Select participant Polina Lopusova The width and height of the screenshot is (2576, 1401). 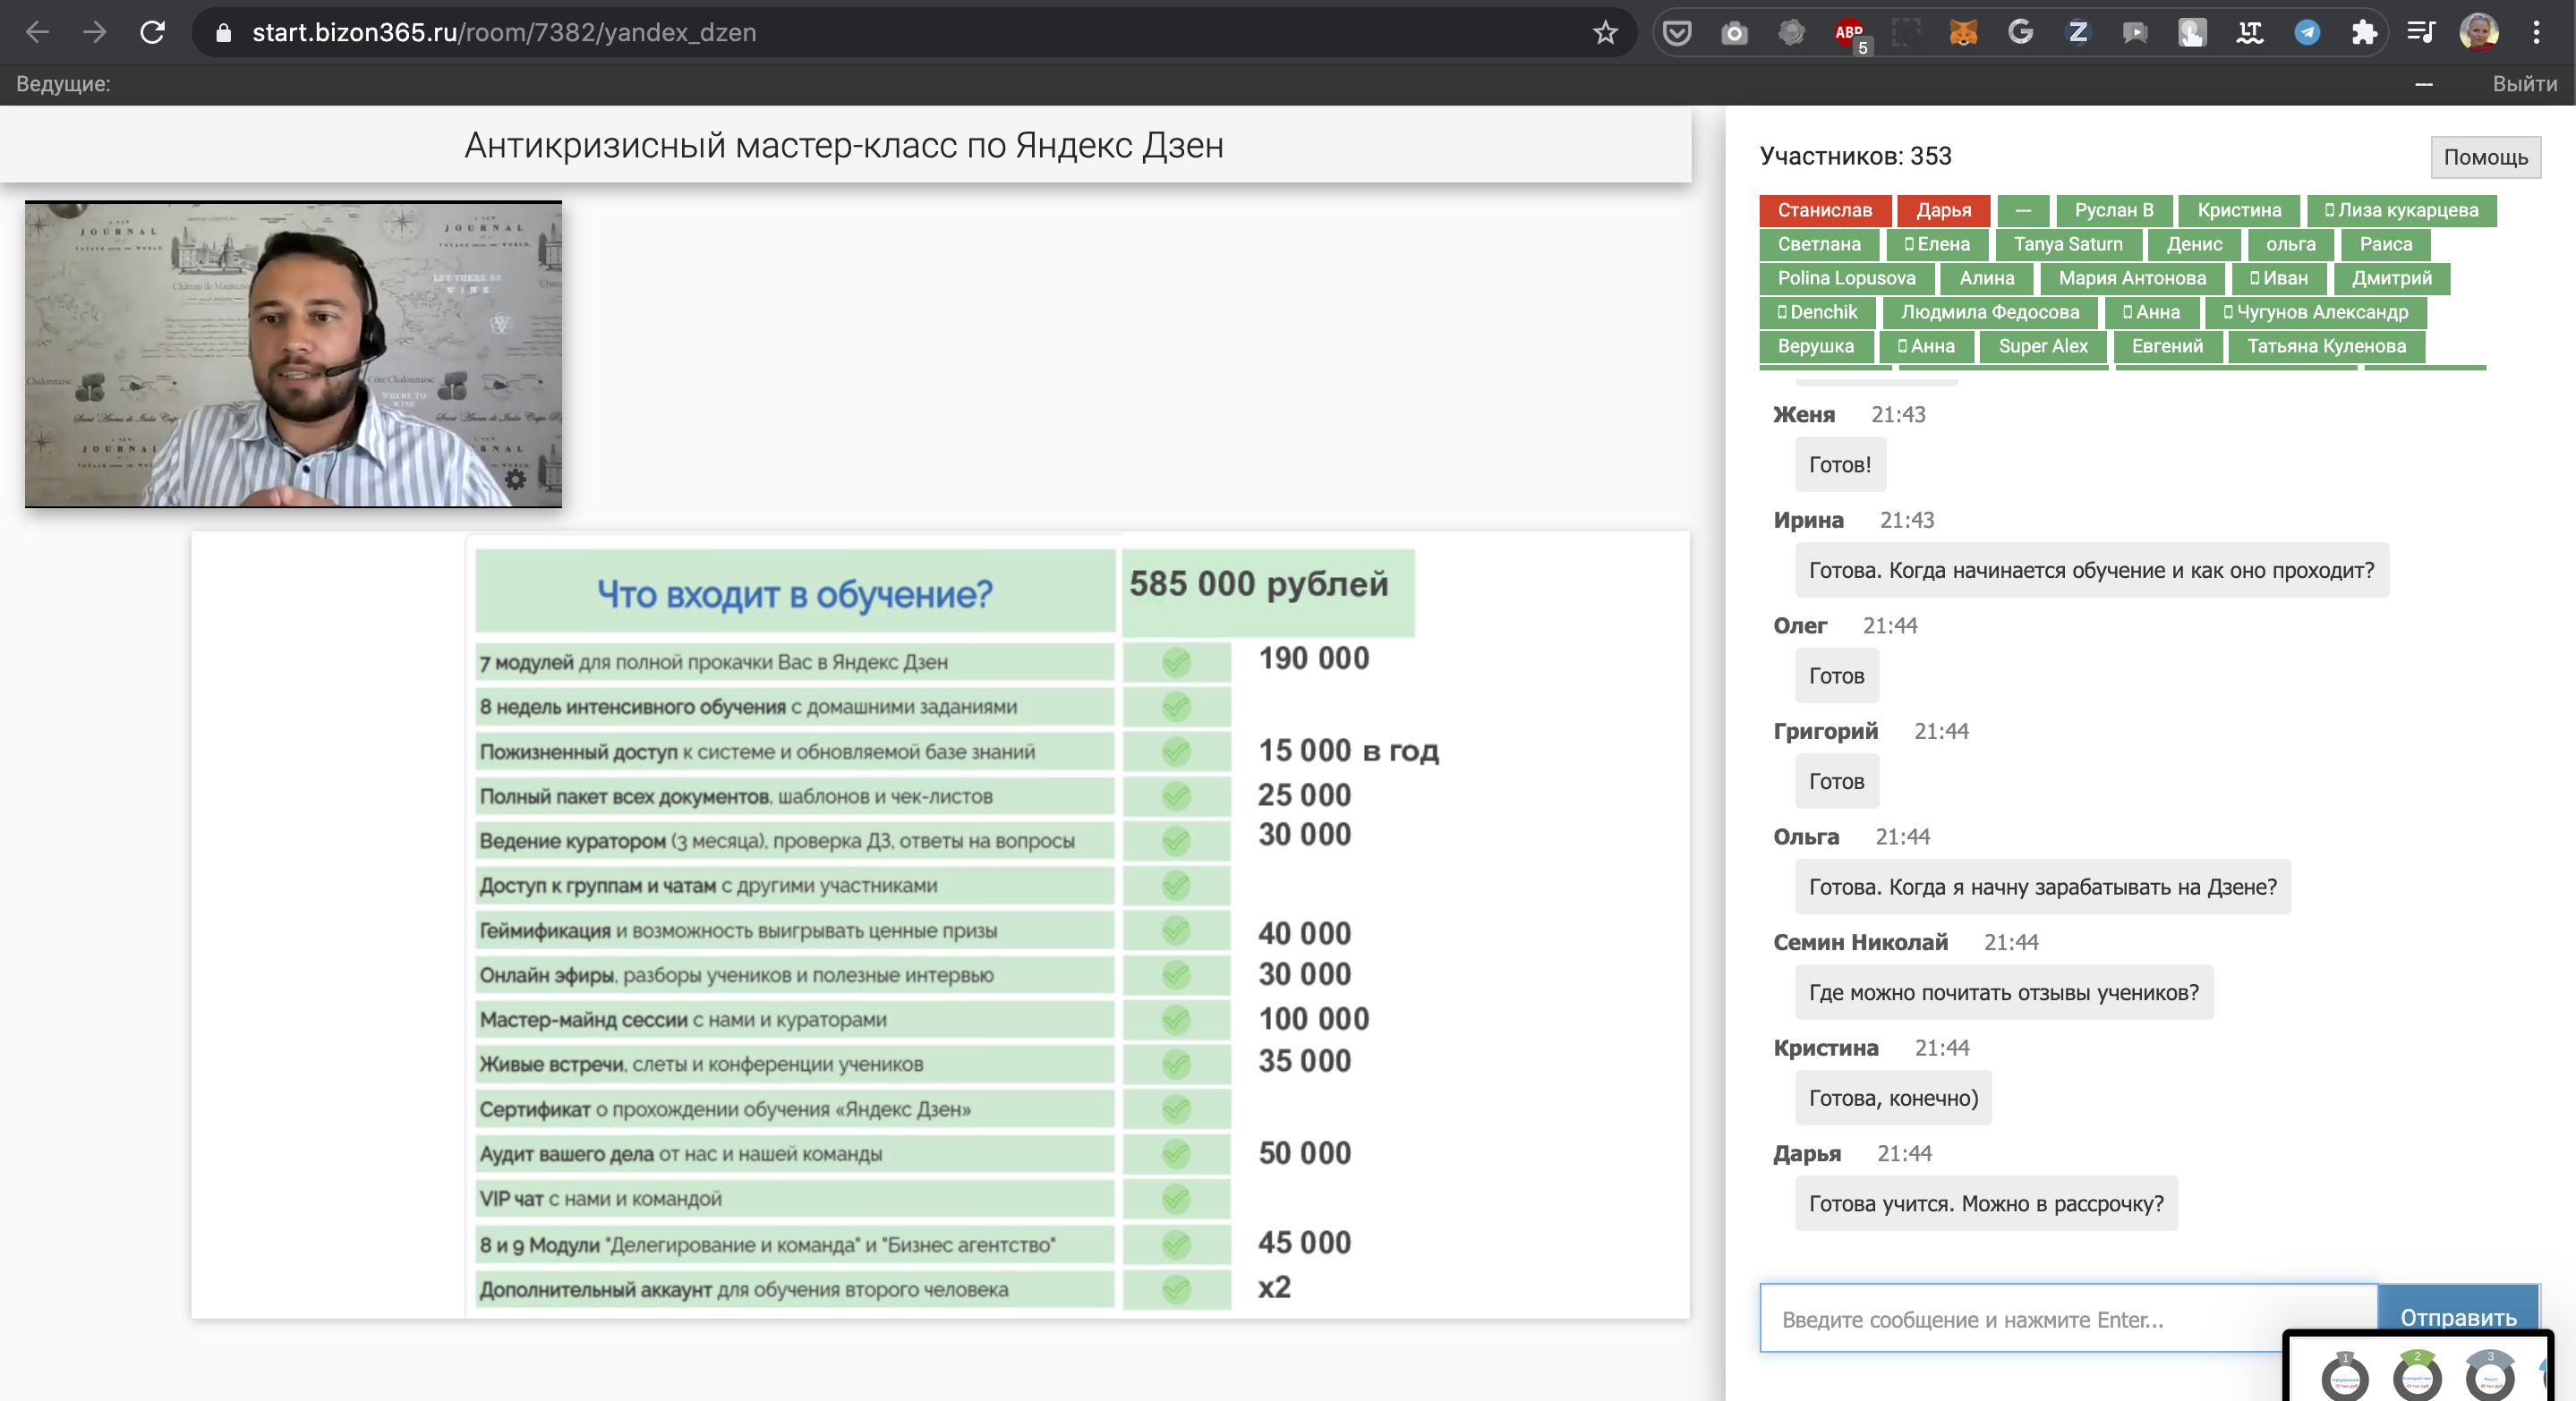tap(1846, 278)
